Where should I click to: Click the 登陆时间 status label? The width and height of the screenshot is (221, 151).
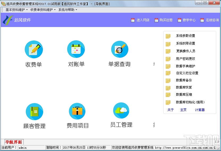(x=54, y=148)
